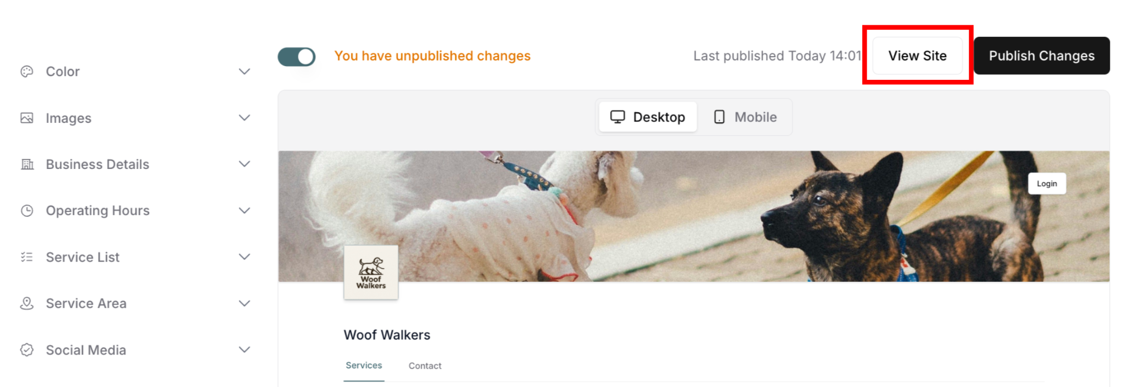Click the desktop monitor icon
Image resolution: width=1127 pixels, height=387 pixels.
[617, 117]
